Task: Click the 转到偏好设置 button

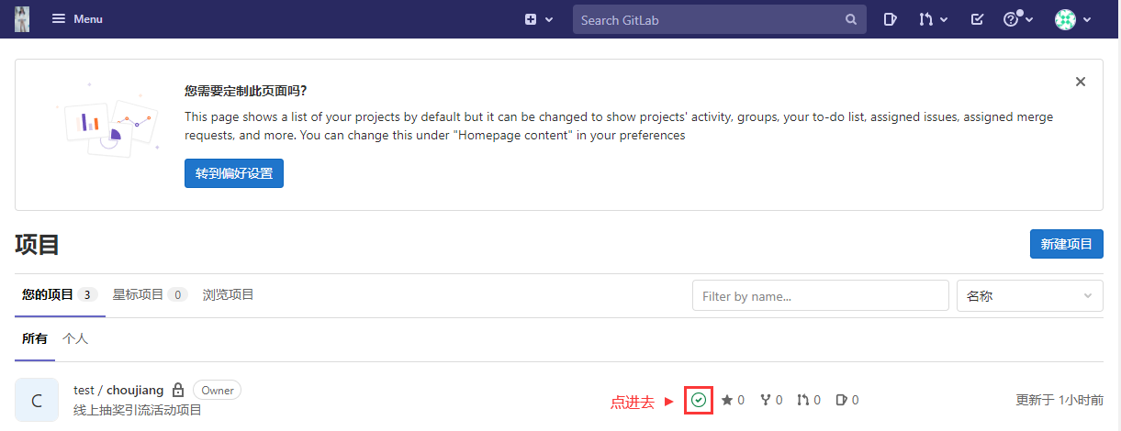Action: (234, 172)
